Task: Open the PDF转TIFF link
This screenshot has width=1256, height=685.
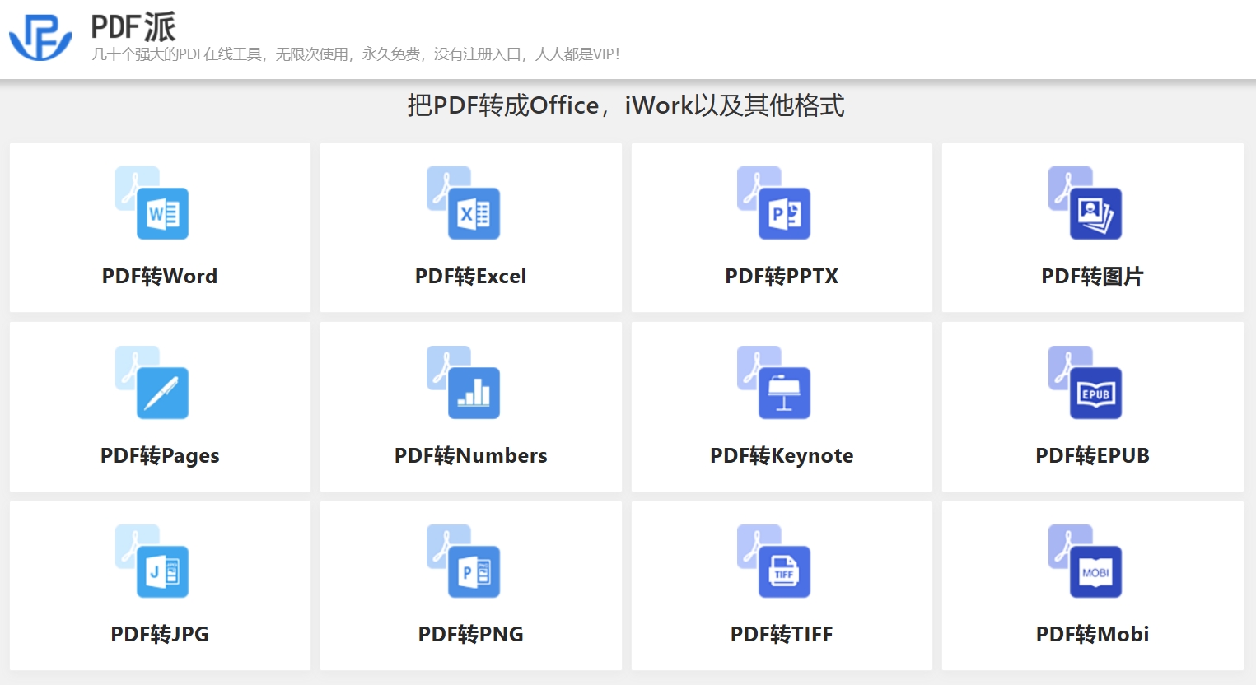Action: click(x=782, y=634)
